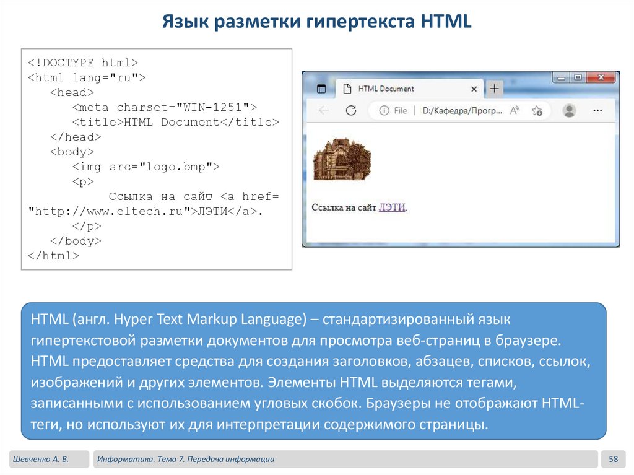The height and width of the screenshot is (475, 634).
Task: Minimize the browser window
Action: [562, 77]
